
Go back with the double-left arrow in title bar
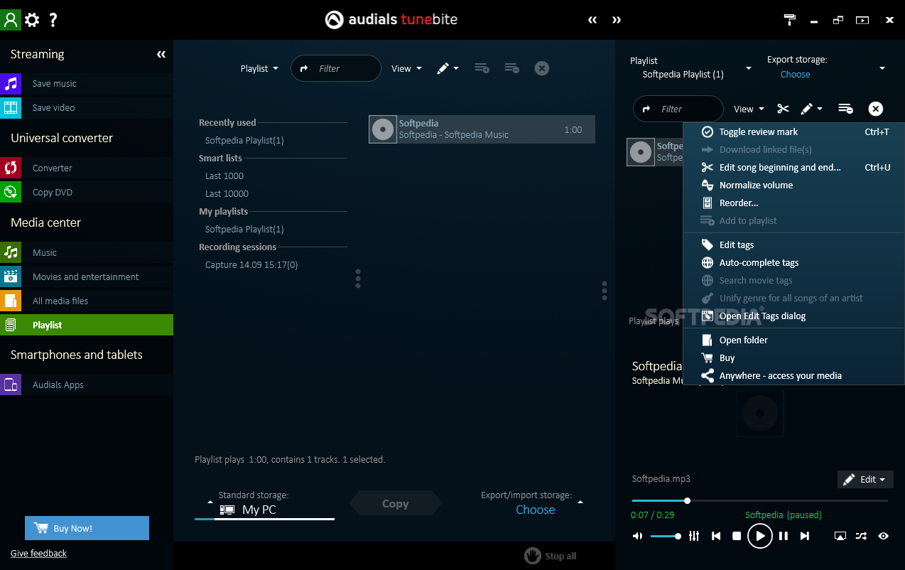click(x=592, y=20)
